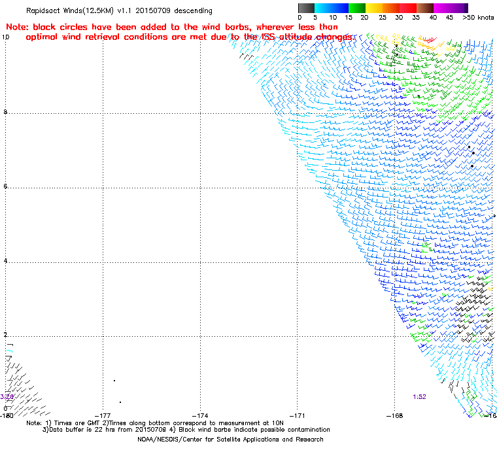Click the red 'Note: black circles' warning text
The image size is (497, 450).
click(x=179, y=32)
